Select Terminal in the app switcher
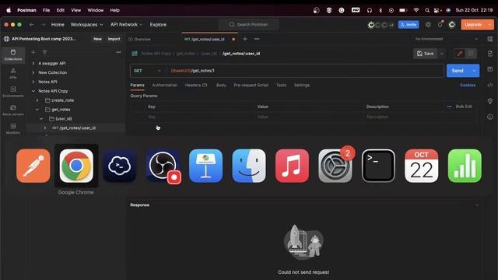This screenshot has height=280, width=498. (x=378, y=166)
